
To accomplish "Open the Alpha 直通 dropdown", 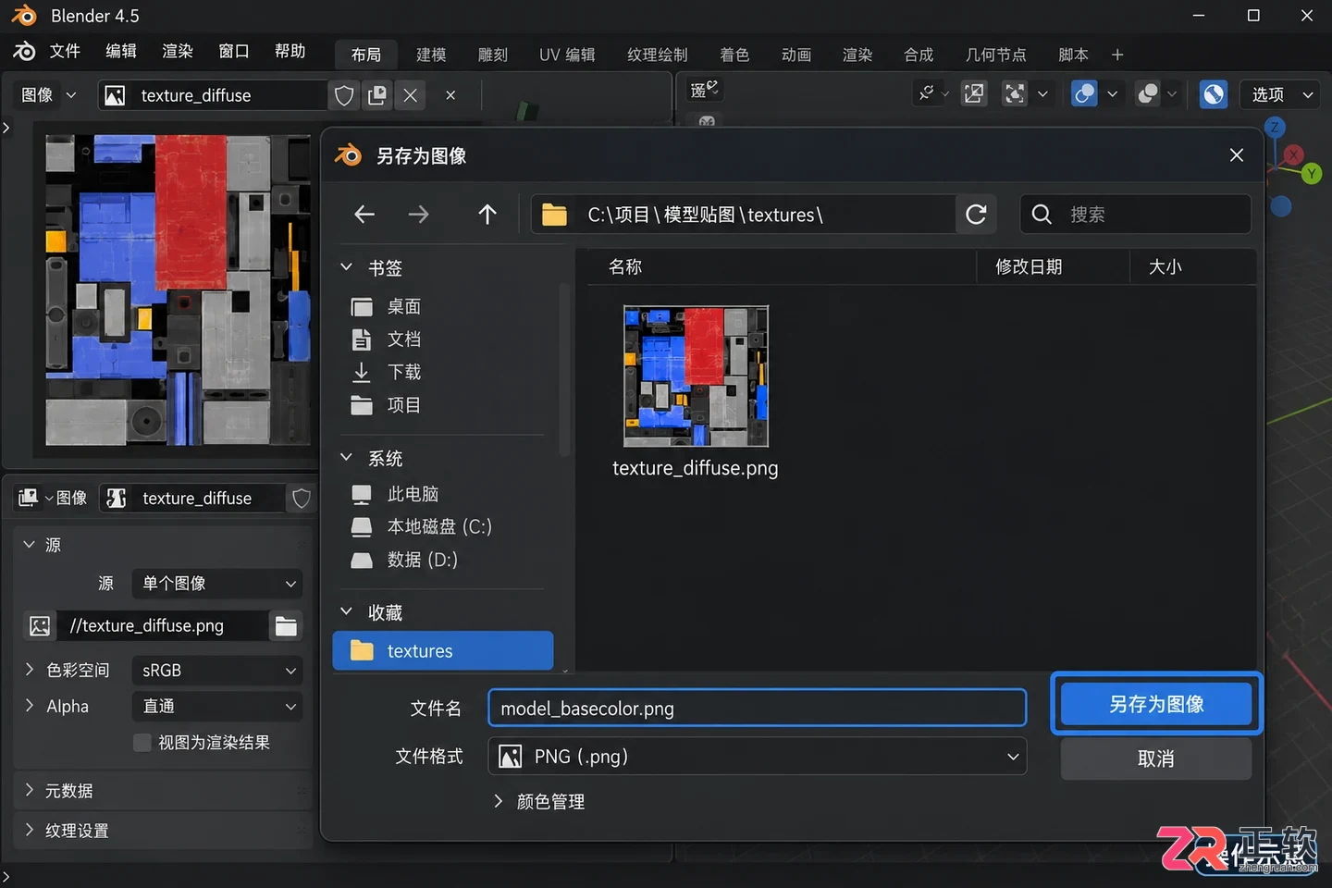I will click(x=217, y=707).
